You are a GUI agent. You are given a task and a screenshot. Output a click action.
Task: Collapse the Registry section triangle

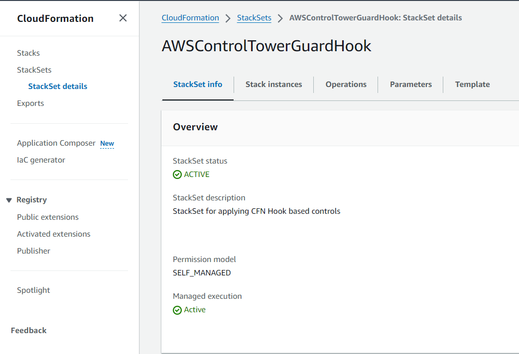tap(9, 200)
